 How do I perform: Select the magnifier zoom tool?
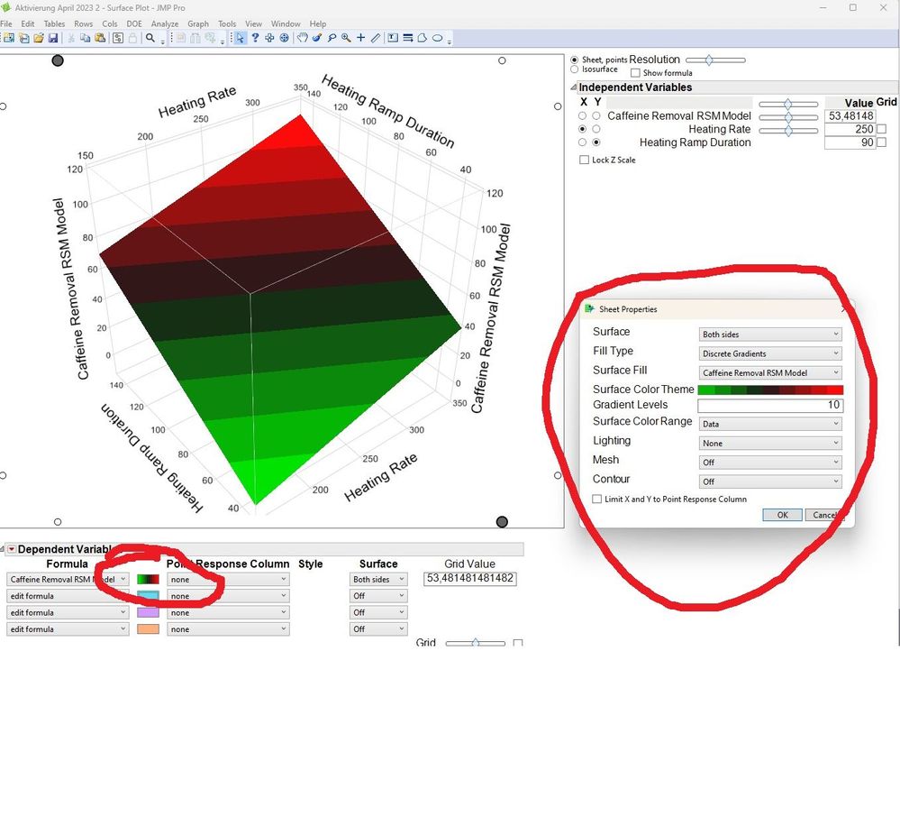click(x=346, y=38)
